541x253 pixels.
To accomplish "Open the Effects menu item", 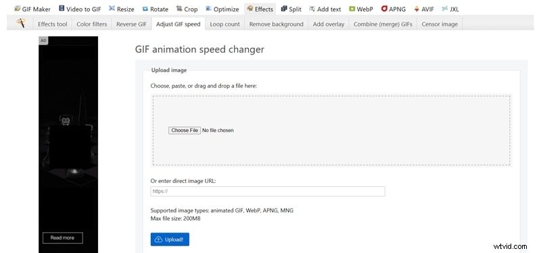I will [260, 9].
